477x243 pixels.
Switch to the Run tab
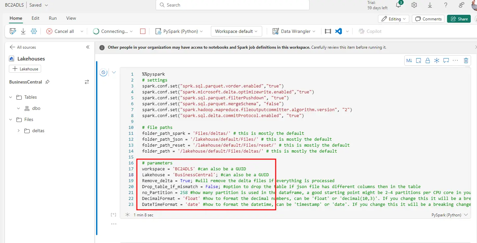(x=53, y=18)
